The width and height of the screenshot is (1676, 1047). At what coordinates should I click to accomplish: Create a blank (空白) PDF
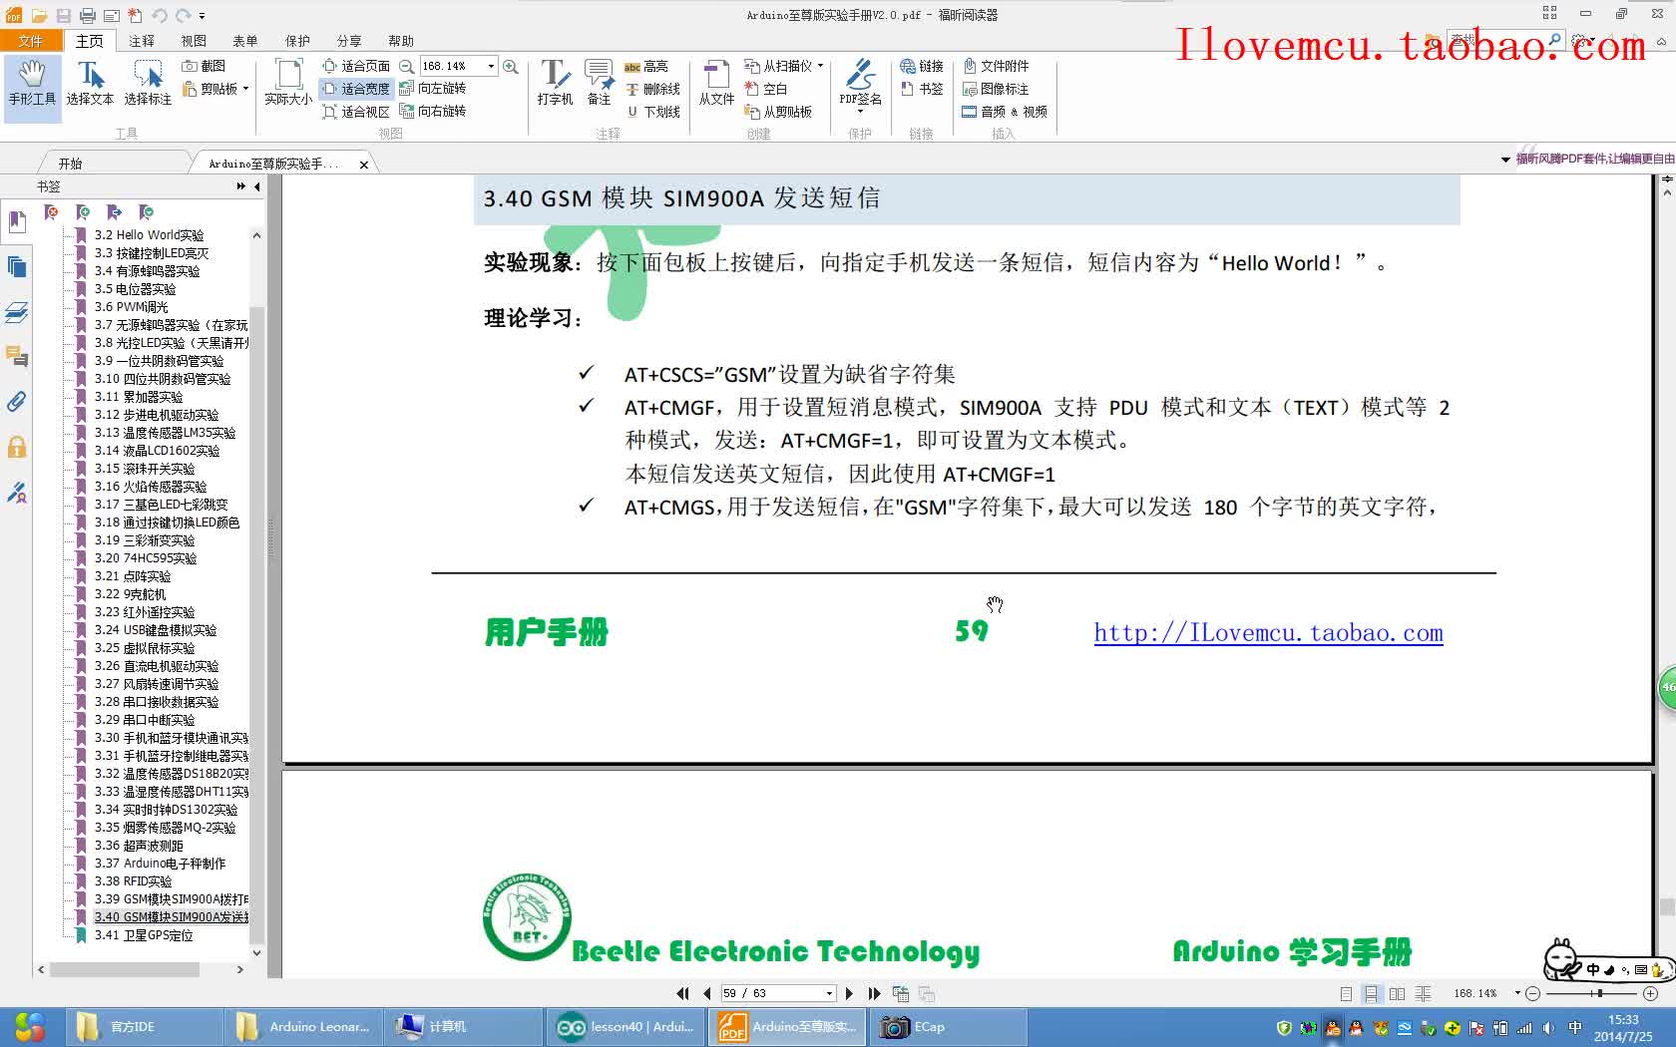click(766, 89)
